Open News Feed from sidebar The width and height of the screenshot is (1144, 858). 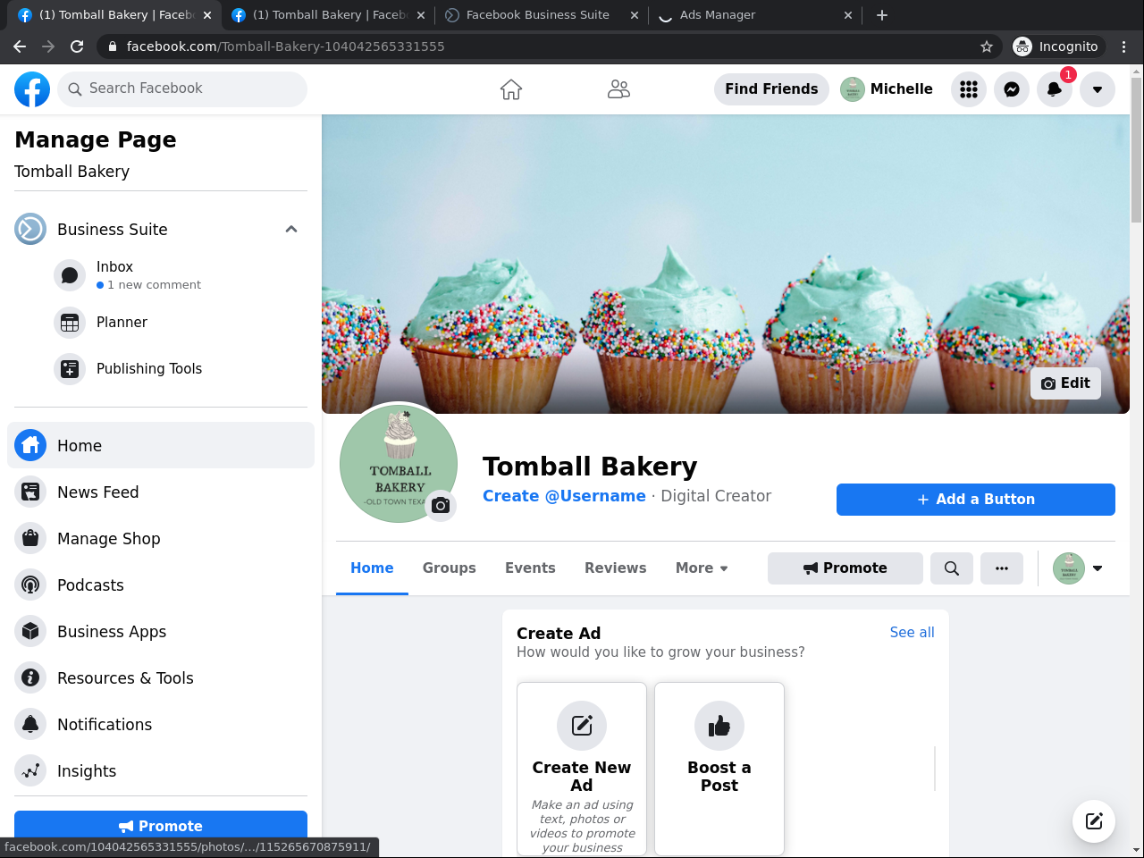(161, 492)
